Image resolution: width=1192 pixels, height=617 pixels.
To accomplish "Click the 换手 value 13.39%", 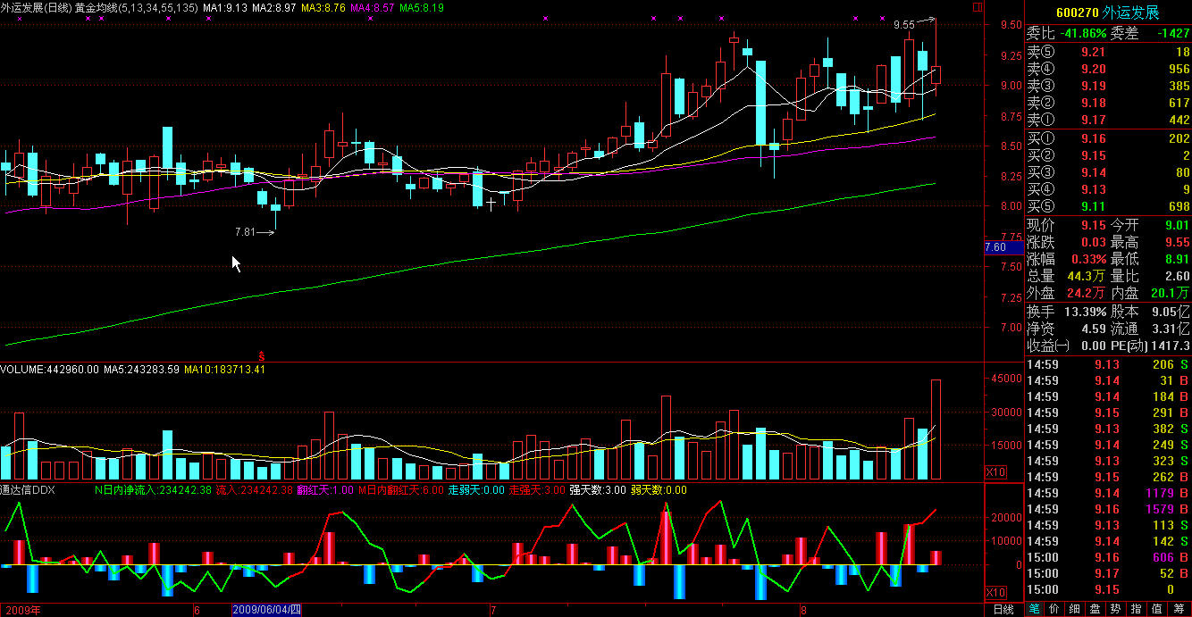I will click(1085, 312).
